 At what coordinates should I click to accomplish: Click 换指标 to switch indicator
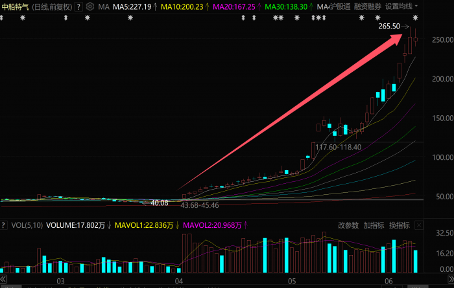point(400,225)
